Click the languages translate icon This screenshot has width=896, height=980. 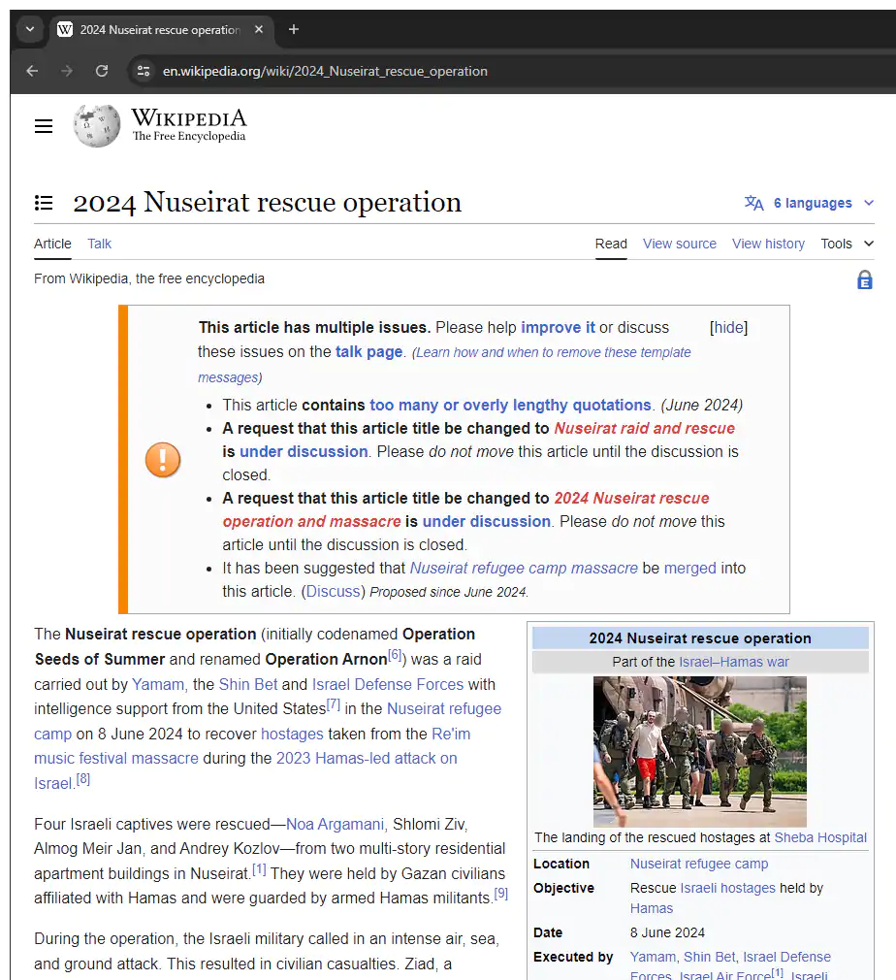(754, 203)
